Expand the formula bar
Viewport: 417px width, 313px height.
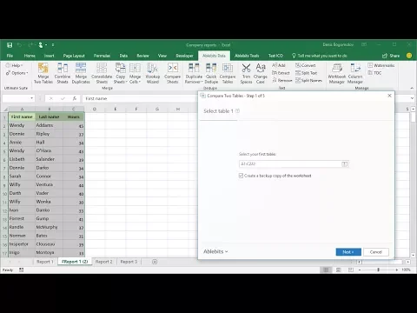(412, 98)
